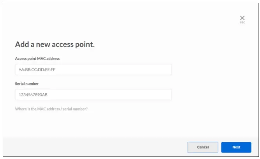Select the AA:BB:CC:DD:EE:FF placeholder field
This screenshot has width=260, height=159.
(93, 70)
